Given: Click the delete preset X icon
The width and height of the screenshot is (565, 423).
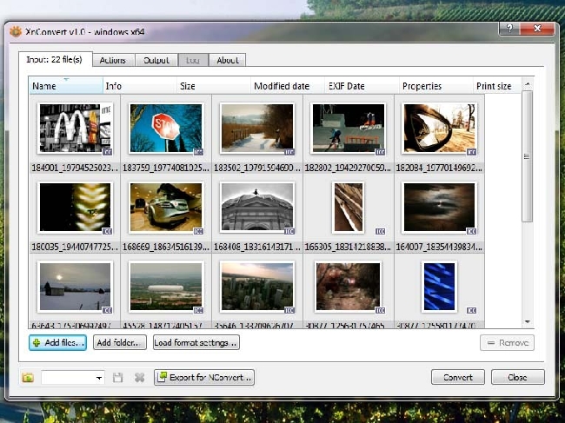Looking at the screenshot, I should [139, 378].
